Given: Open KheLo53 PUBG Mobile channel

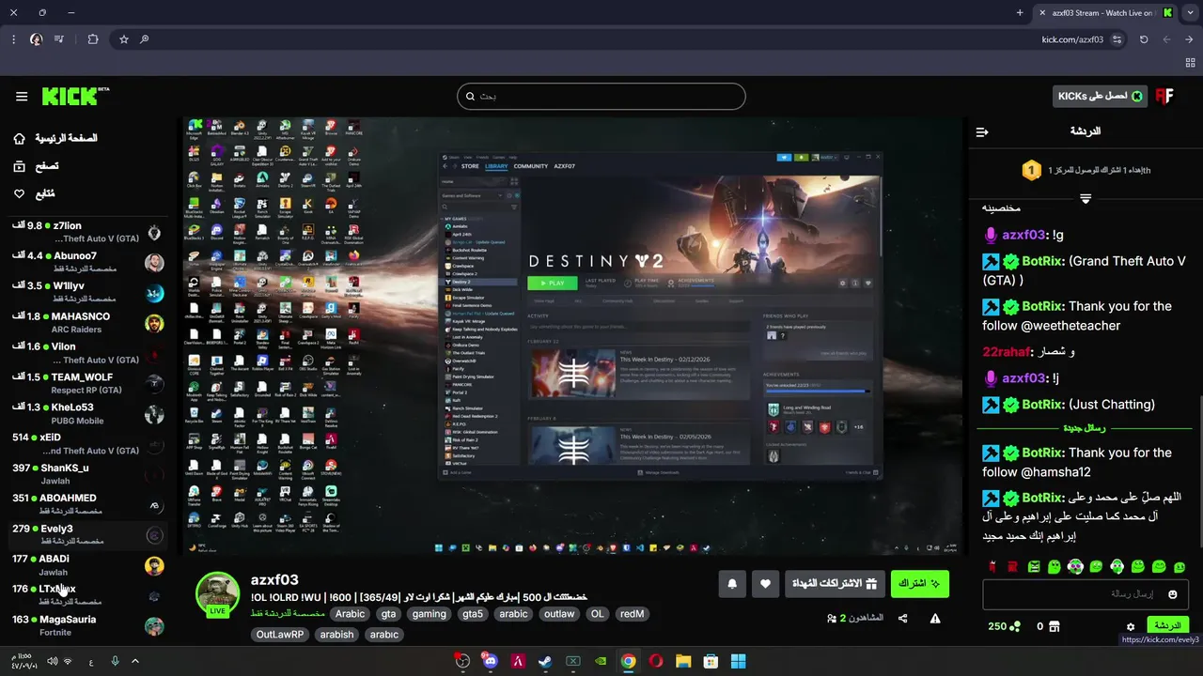Looking at the screenshot, I should tap(88, 413).
